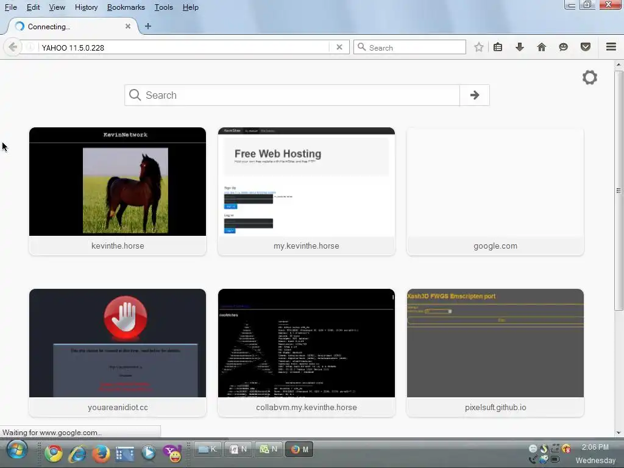Viewport: 624px width, 468px height.
Task: Open Yahoo Messenger taskbar icon
Action: click(x=173, y=453)
